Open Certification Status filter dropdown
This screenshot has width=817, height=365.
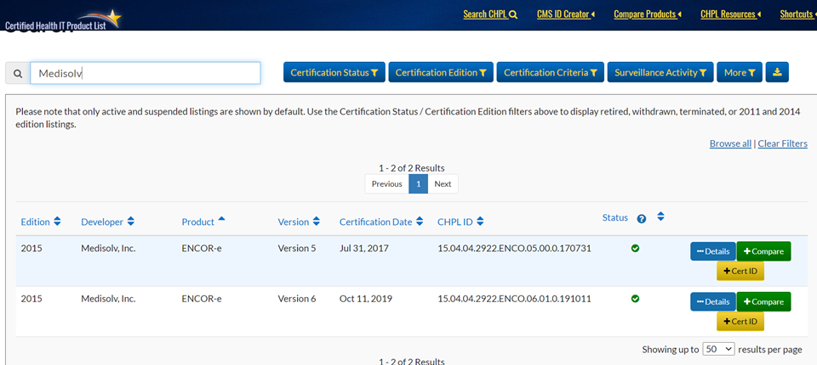tap(334, 72)
